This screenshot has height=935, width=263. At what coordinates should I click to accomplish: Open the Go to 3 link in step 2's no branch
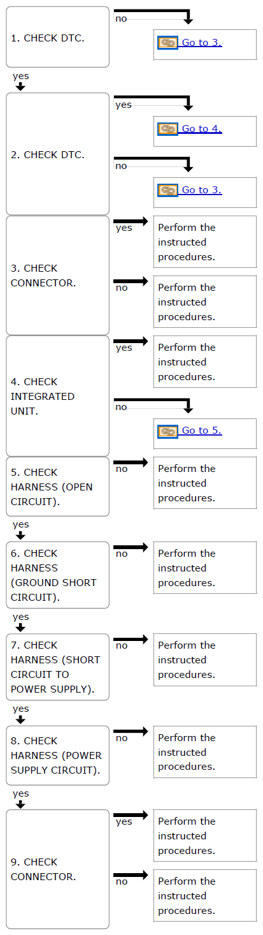[202, 190]
